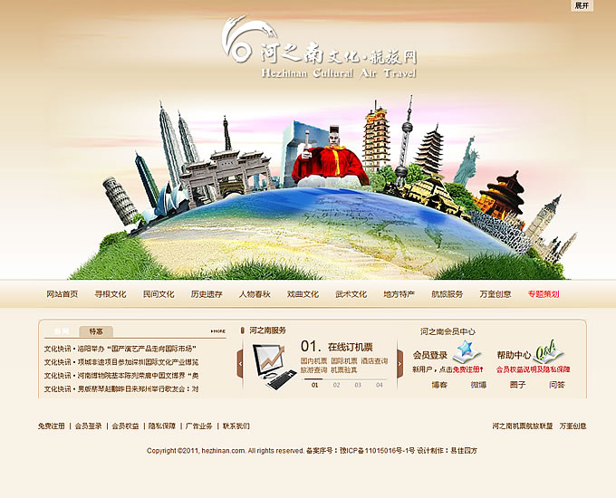Go to 专题策划 in navigation bar
The image size is (616, 498).
pos(544,294)
